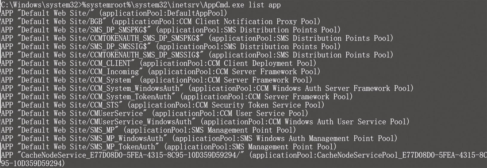Click the CCM_Incoming app path
This screenshot has height=168, width=487.
[x=114, y=71]
